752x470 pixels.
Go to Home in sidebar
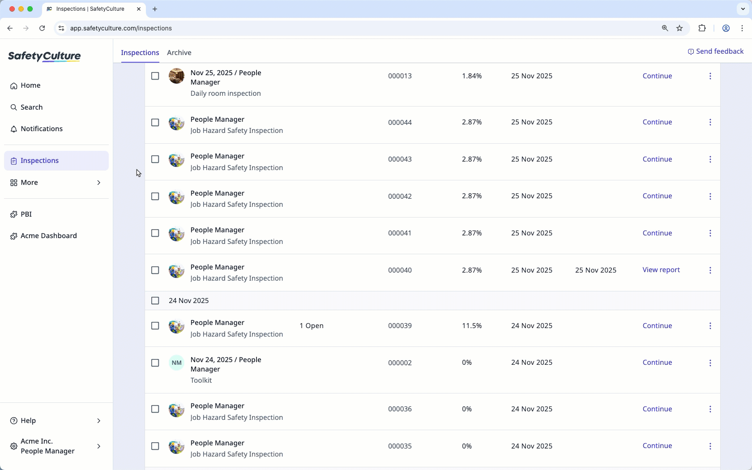(x=56, y=85)
